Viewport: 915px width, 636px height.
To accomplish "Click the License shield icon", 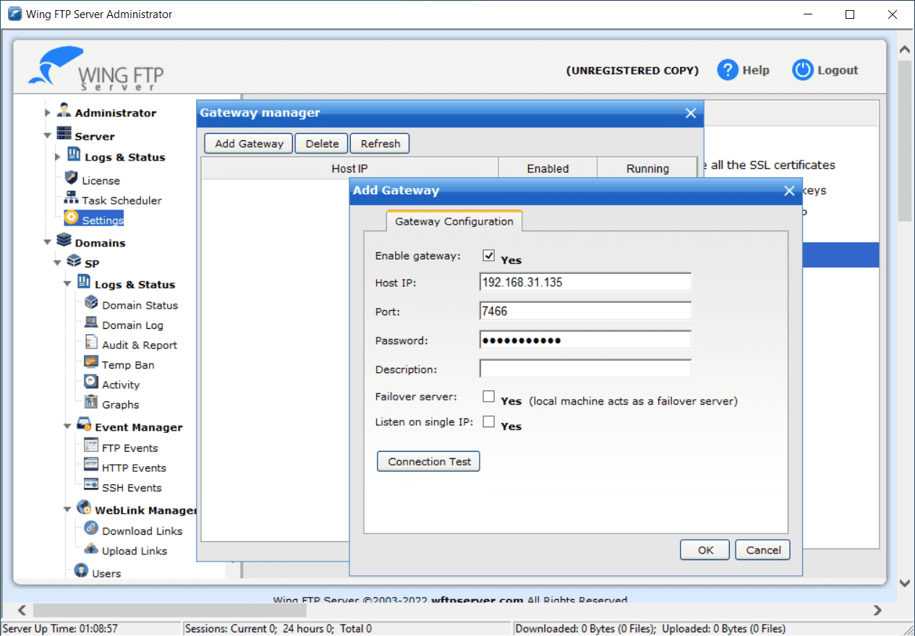I will point(71,179).
